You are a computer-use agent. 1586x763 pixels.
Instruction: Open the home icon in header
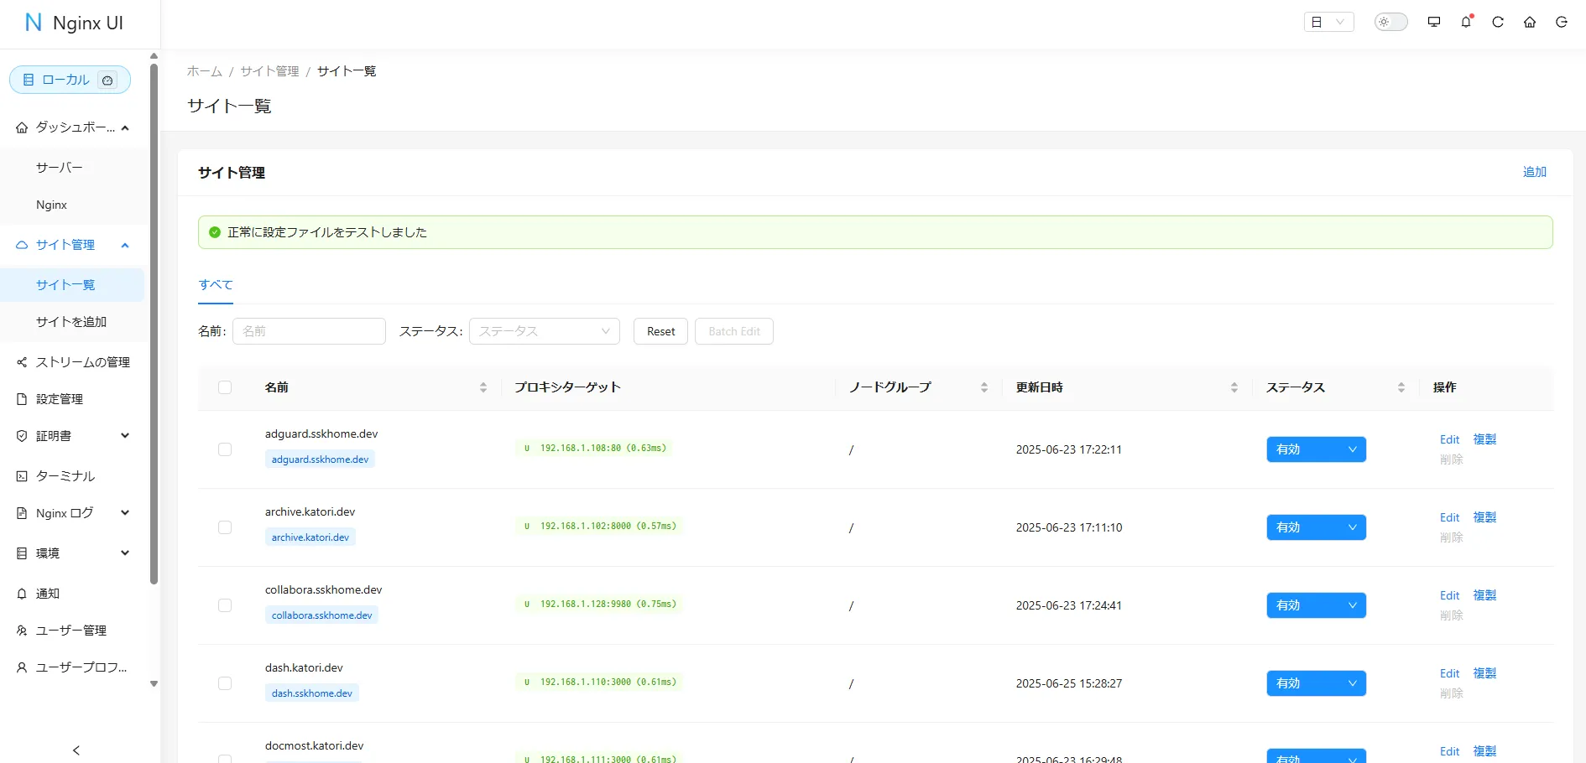coord(1530,22)
